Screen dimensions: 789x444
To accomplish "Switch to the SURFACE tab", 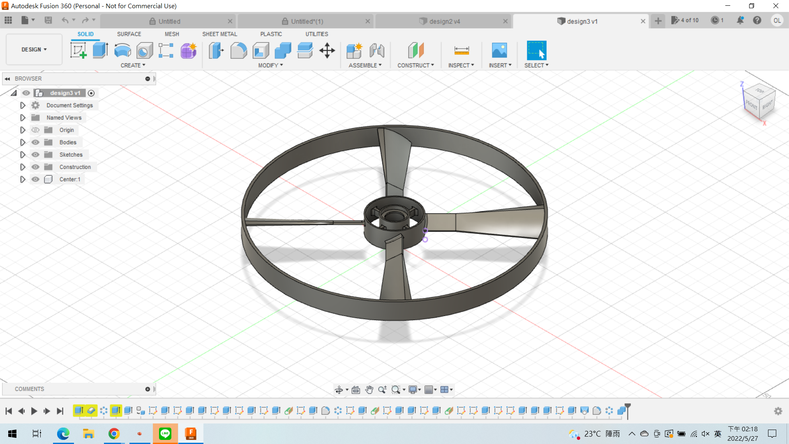I will tap(129, 34).
